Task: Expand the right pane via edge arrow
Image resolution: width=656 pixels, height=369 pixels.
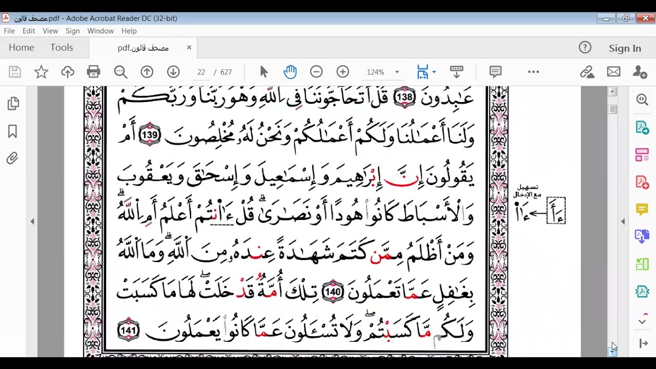Action: (x=623, y=221)
